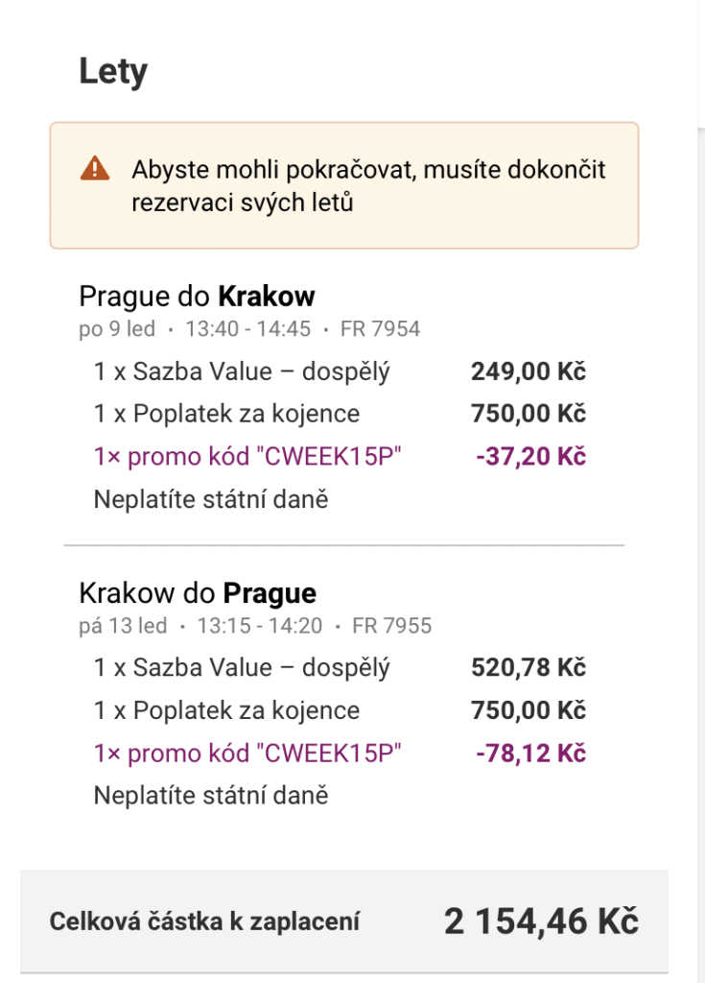Select return flight number FR 7955
This screenshot has width=705, height=983.
(x=391, y=626)
